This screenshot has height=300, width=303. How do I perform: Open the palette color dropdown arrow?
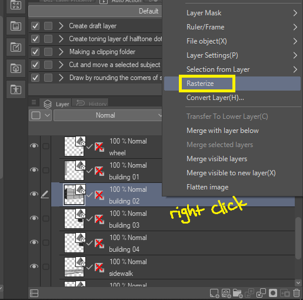click(x=47, y=115)
